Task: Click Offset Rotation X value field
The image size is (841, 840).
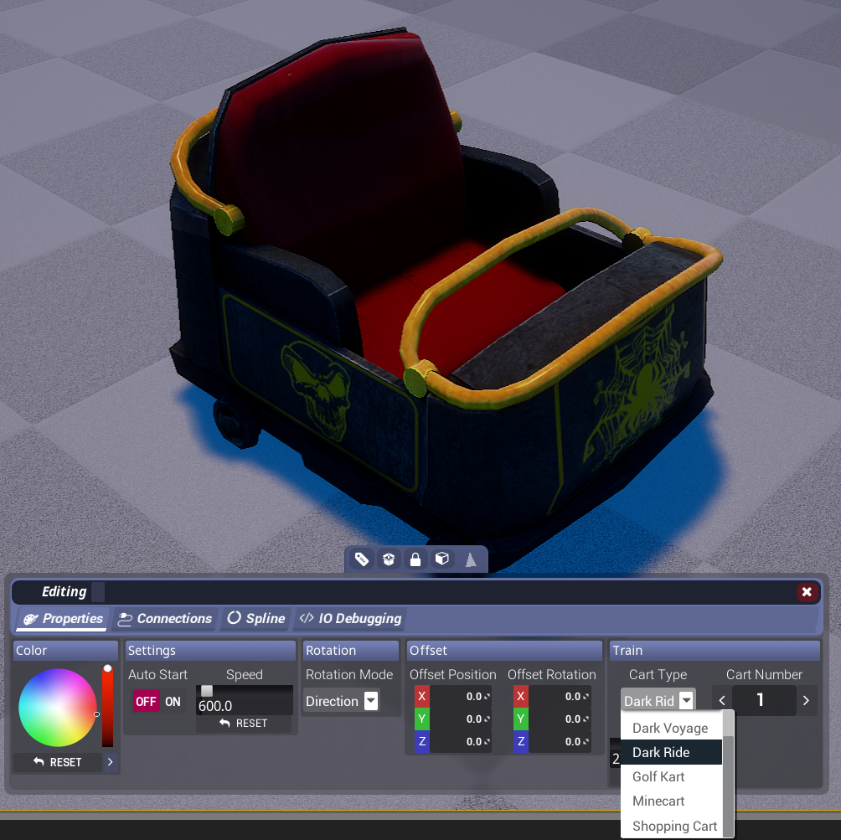Action: 560,696
